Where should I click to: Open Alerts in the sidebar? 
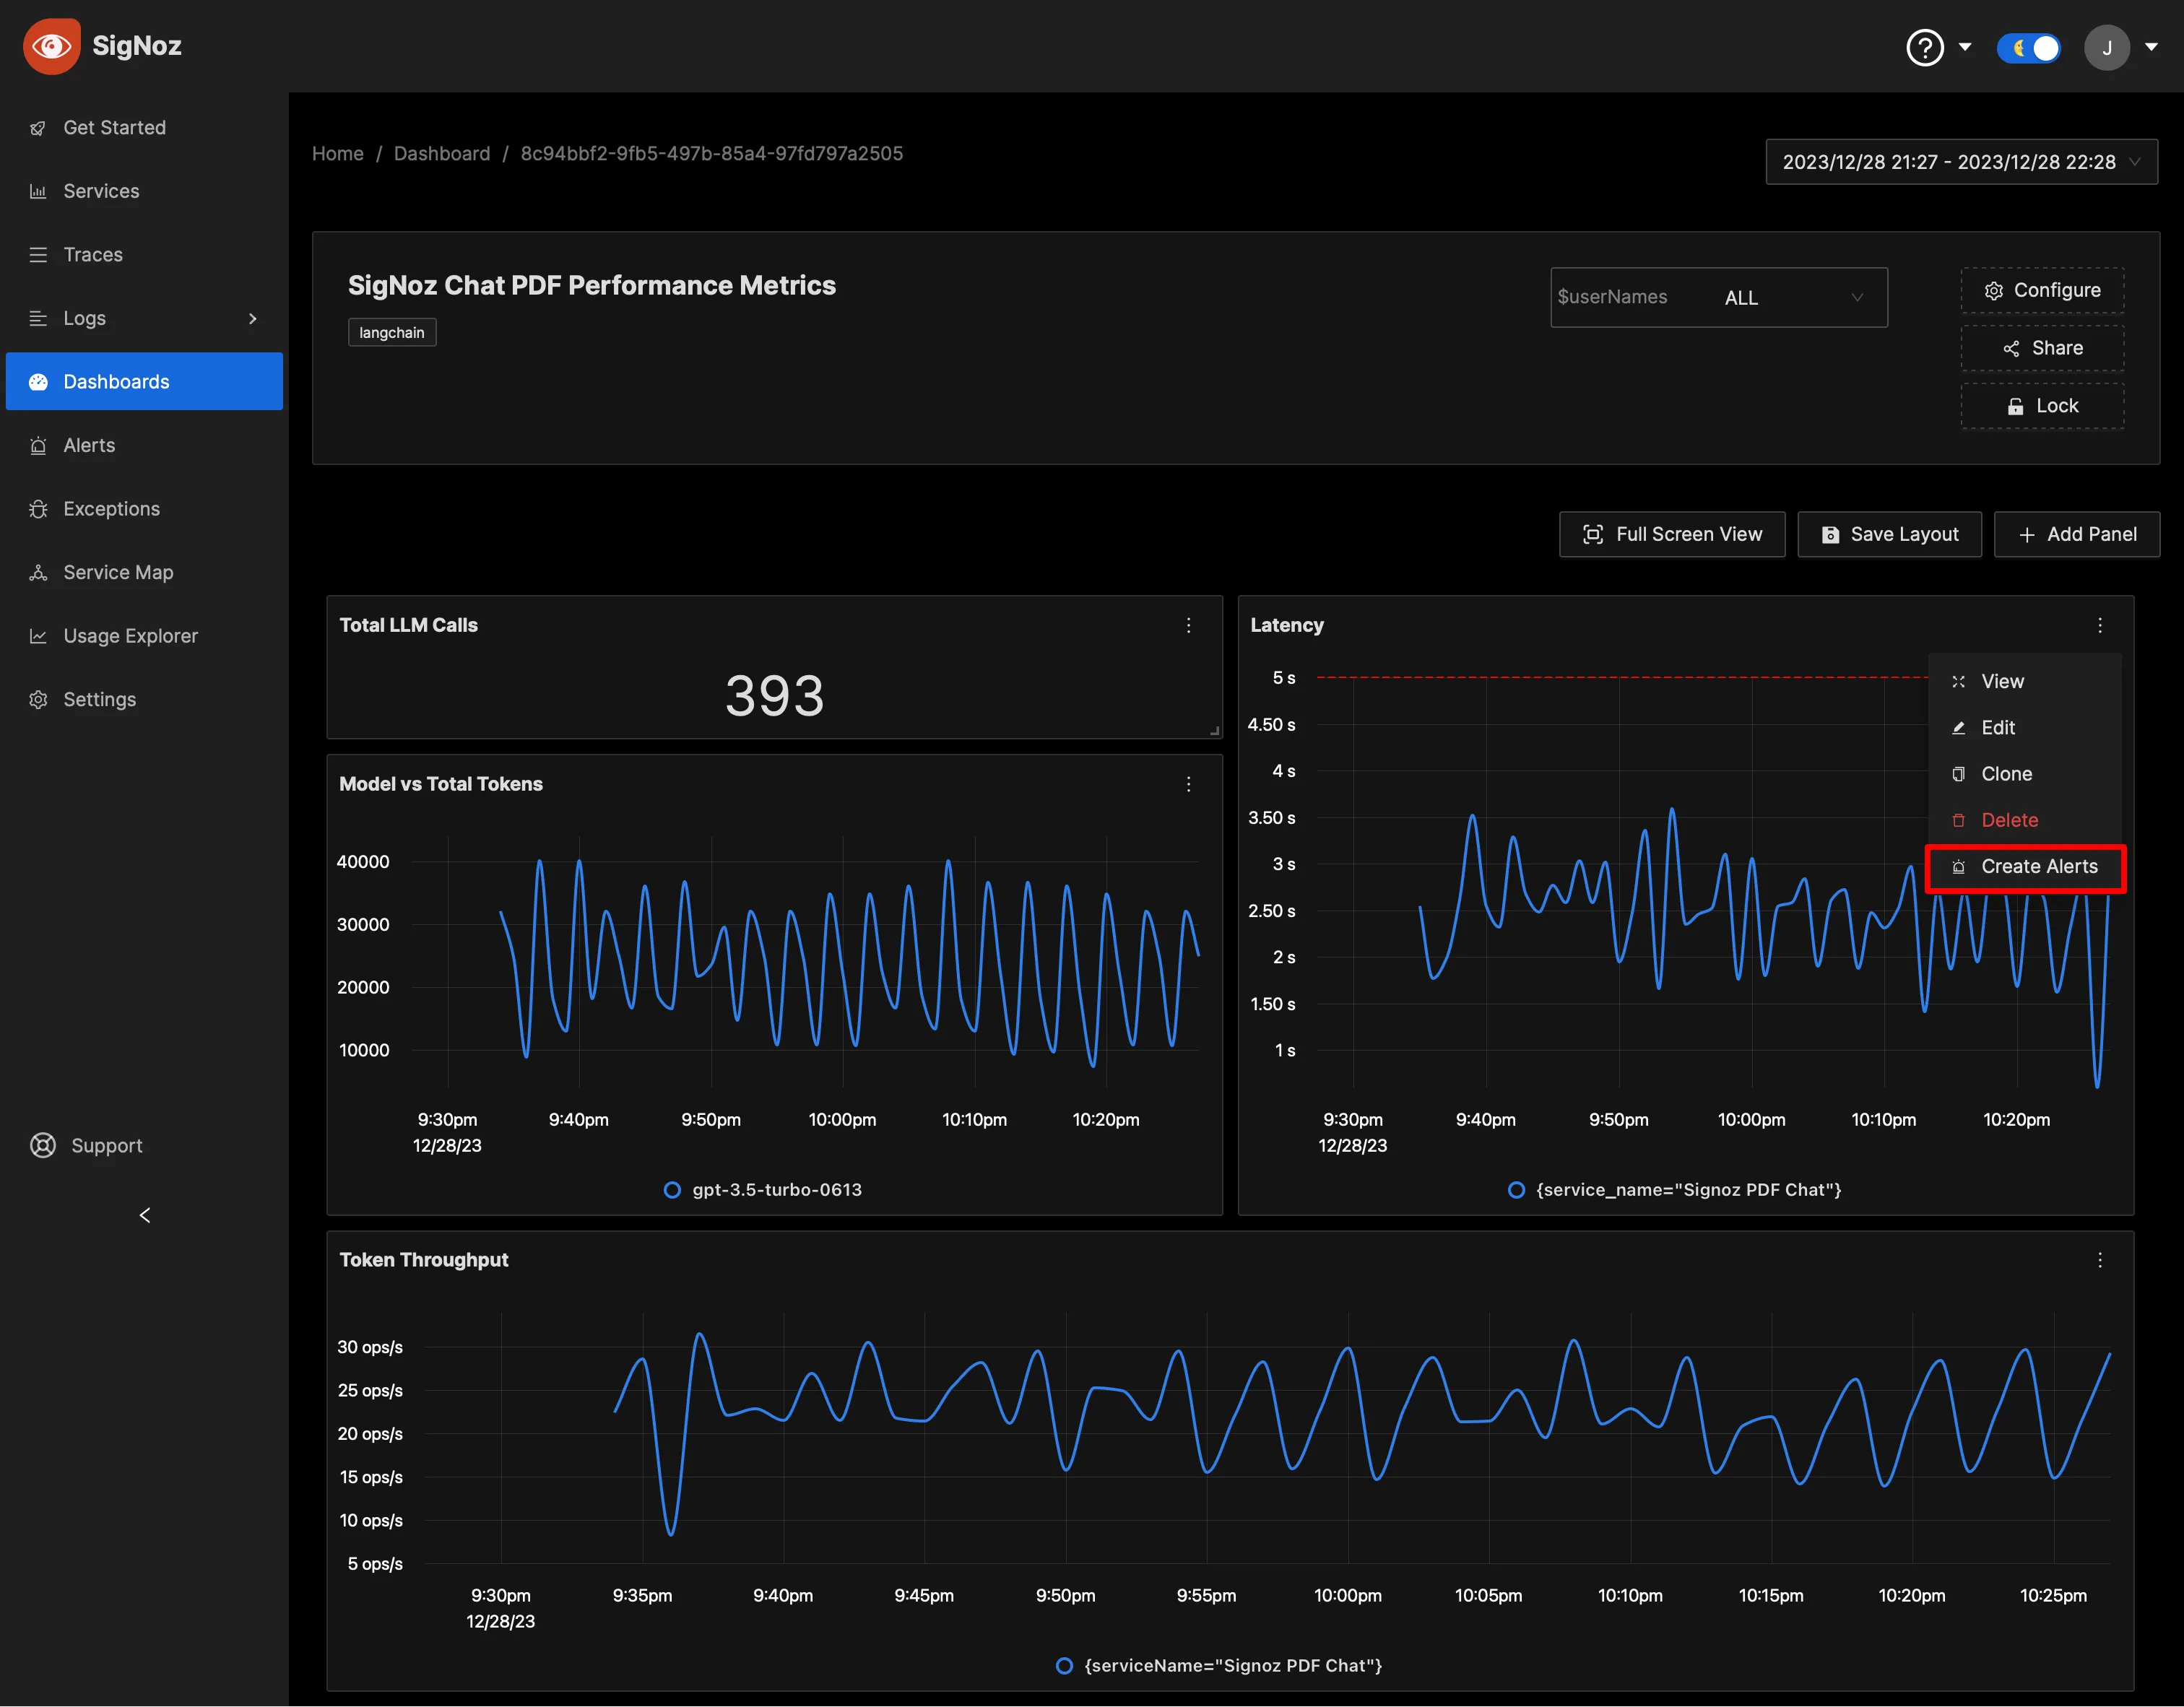pos(144,445)
